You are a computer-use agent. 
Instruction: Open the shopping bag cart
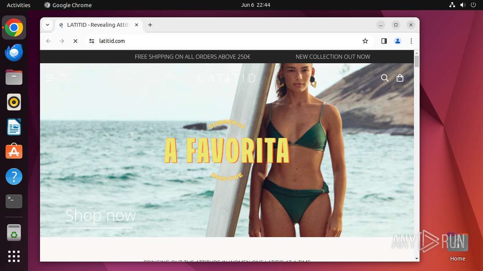point(400,78)
